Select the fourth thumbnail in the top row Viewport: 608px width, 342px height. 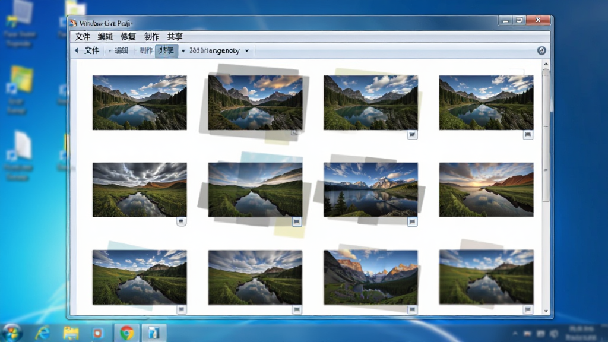click(x=486, y=103)
